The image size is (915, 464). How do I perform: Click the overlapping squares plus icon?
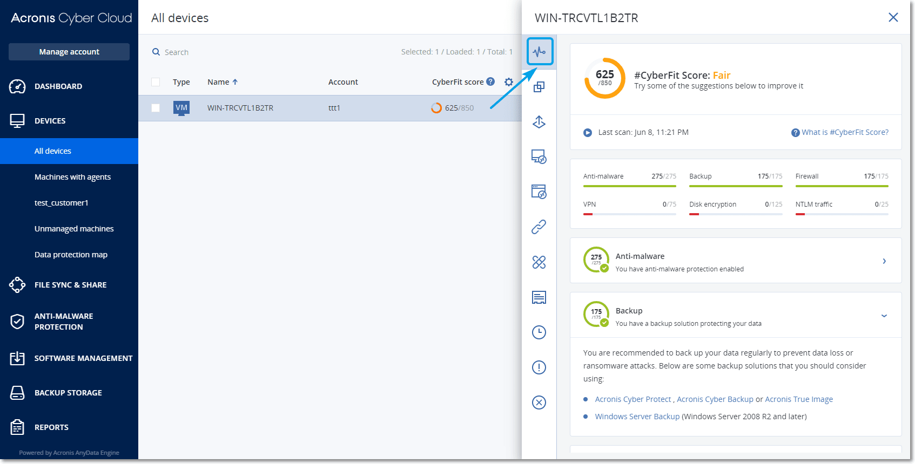pyautogui.click(x=539, y=87)
